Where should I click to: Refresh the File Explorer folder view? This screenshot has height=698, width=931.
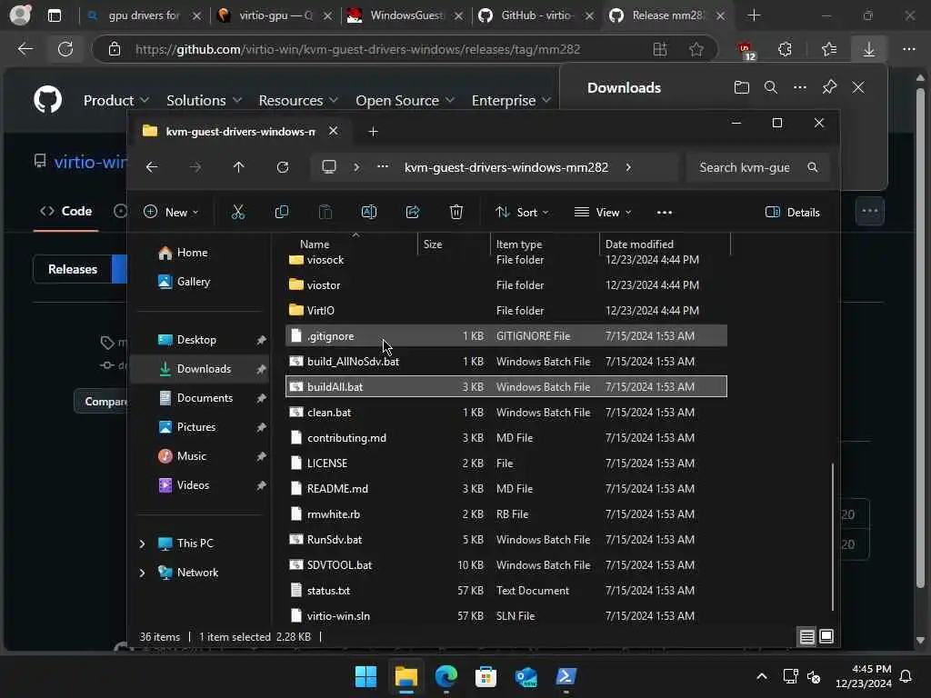(283, 167)
